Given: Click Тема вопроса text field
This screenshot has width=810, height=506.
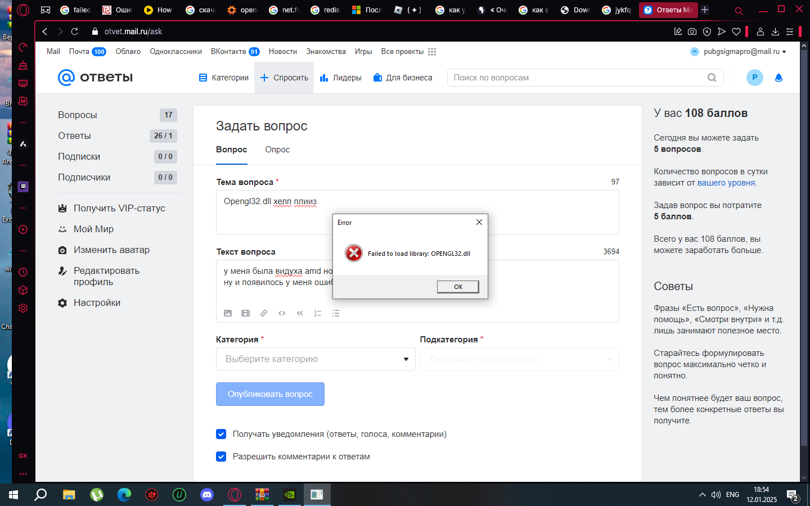Looking at the screenshot, I should tap(417, 213).
